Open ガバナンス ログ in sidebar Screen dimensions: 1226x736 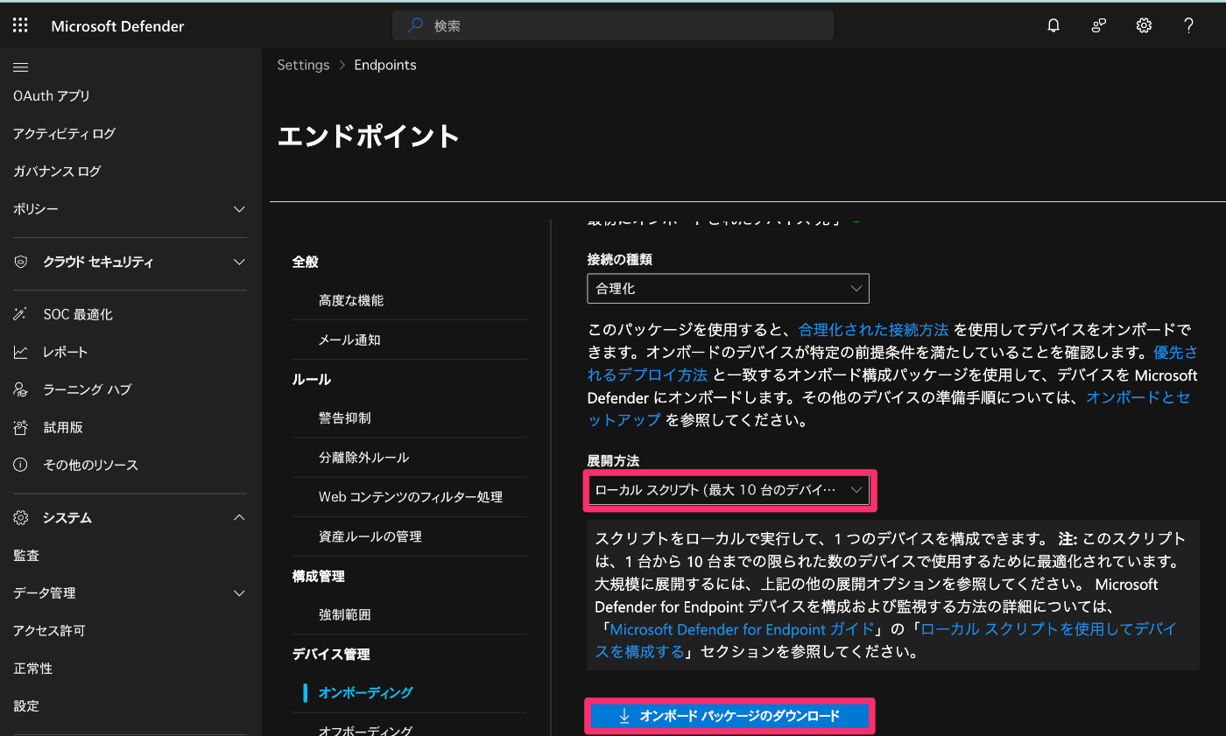[57, 171]
